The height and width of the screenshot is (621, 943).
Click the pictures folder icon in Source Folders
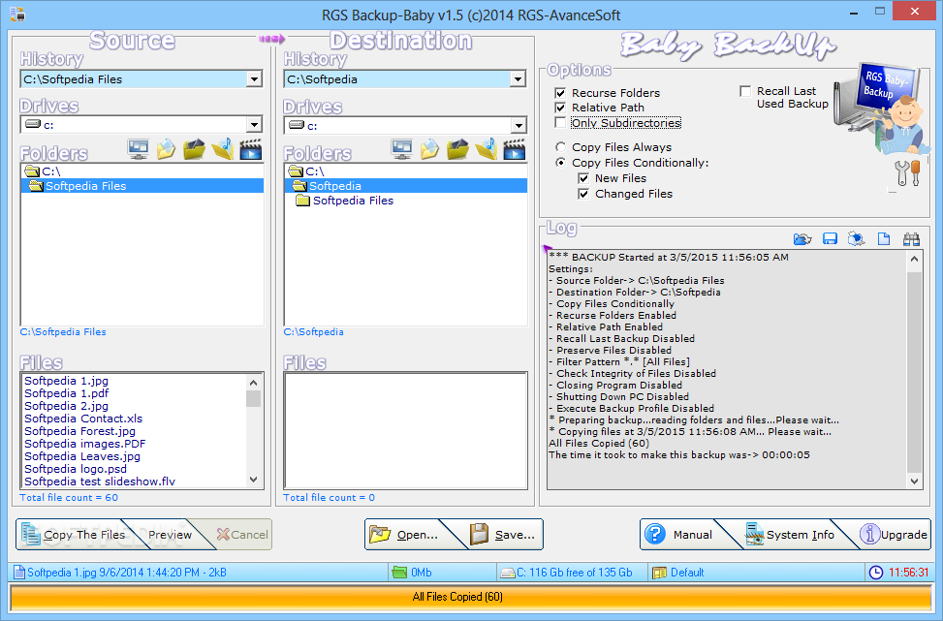[x=166, y=149]
